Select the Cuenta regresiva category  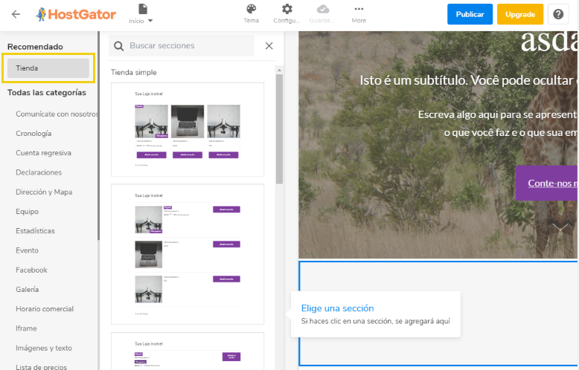(x=44, y=153)
